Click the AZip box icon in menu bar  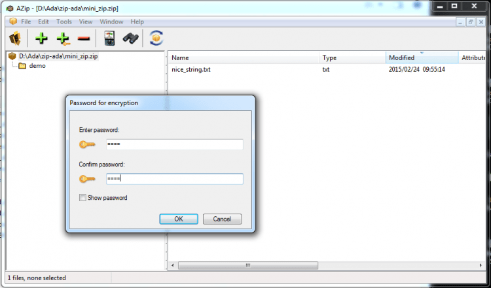13,22
